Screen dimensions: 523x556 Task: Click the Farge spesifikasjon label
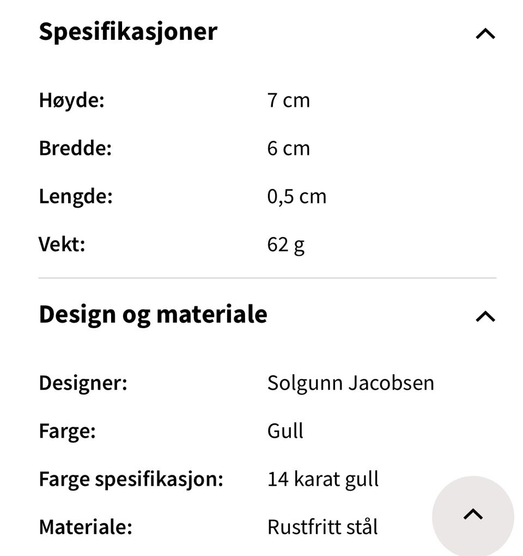tap(131, 480)
